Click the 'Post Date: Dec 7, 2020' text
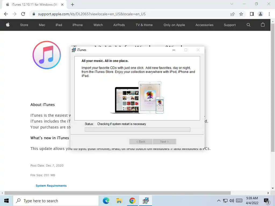Viewport: 275px width, 206px height. (x=47, y=165)
